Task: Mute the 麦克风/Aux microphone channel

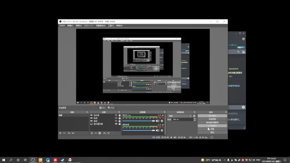Action: click(x=157, y=121)
